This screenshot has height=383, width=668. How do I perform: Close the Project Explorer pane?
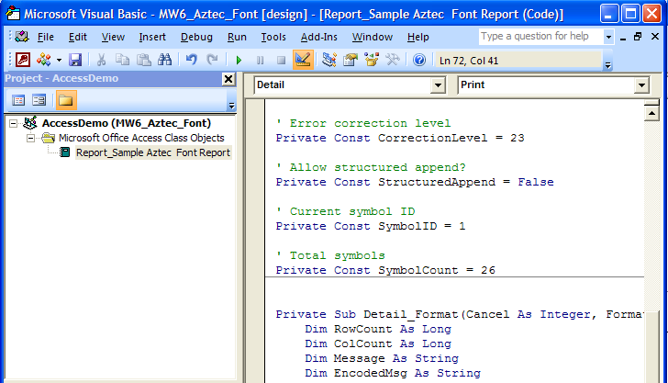click(228, 79)
